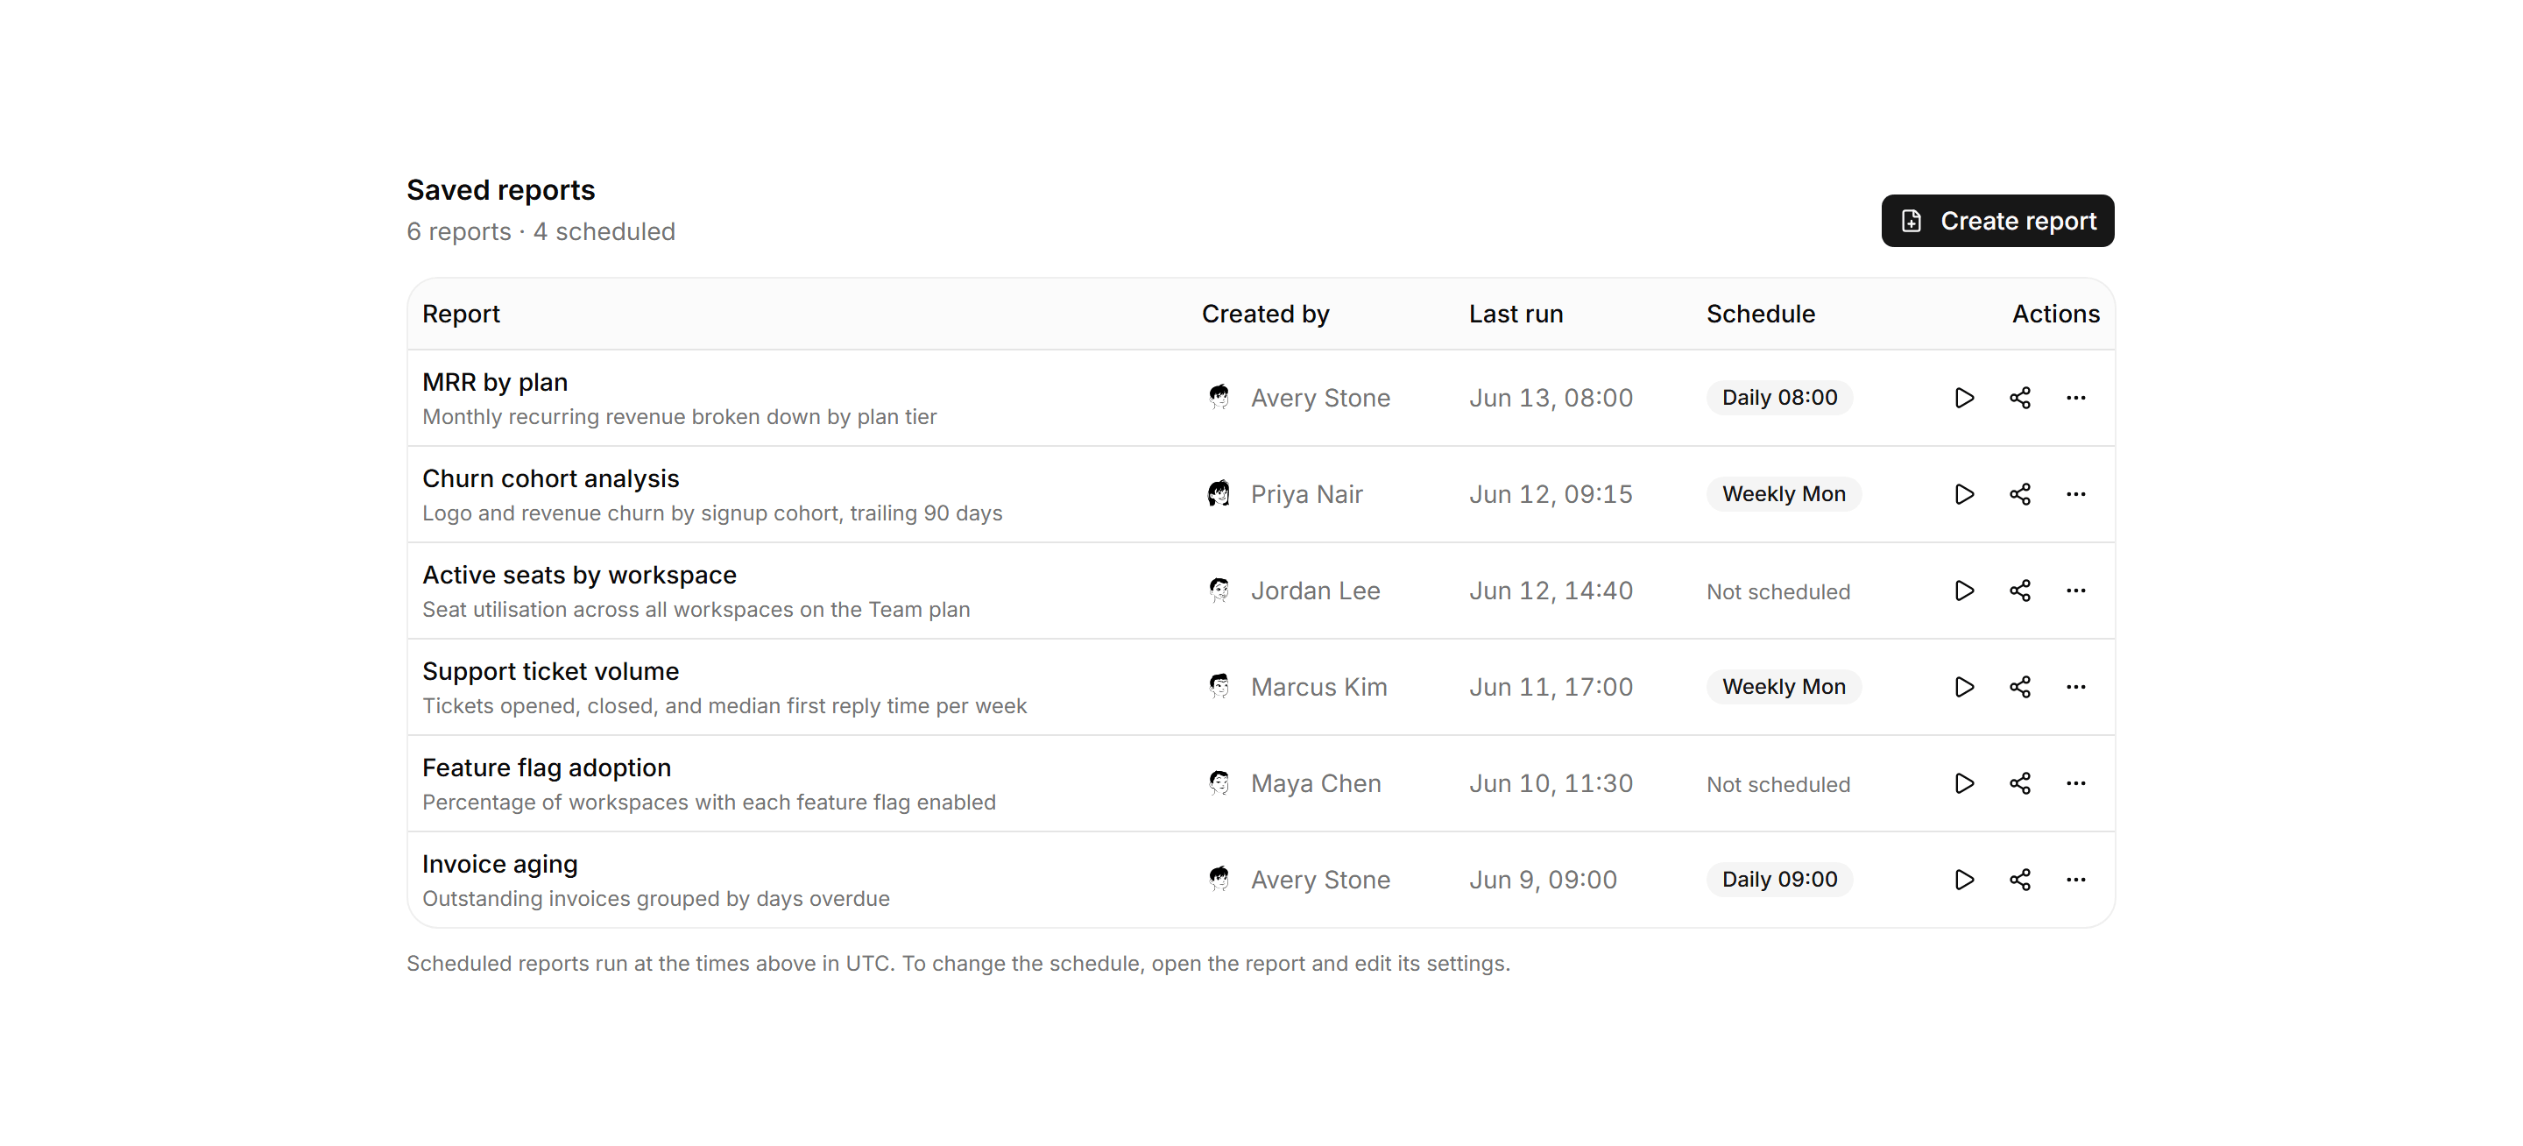Share the Feature flag adoption report
The height and width of the screenshot is (1146, 2523).
(x=2019, y=783)
